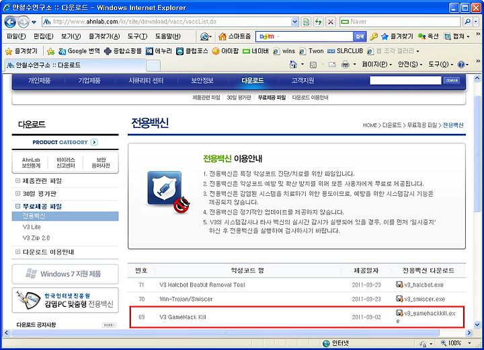Download v3_halcbot.exe file
The width and height of the screenshot is (484, 350).
[419, 285]
